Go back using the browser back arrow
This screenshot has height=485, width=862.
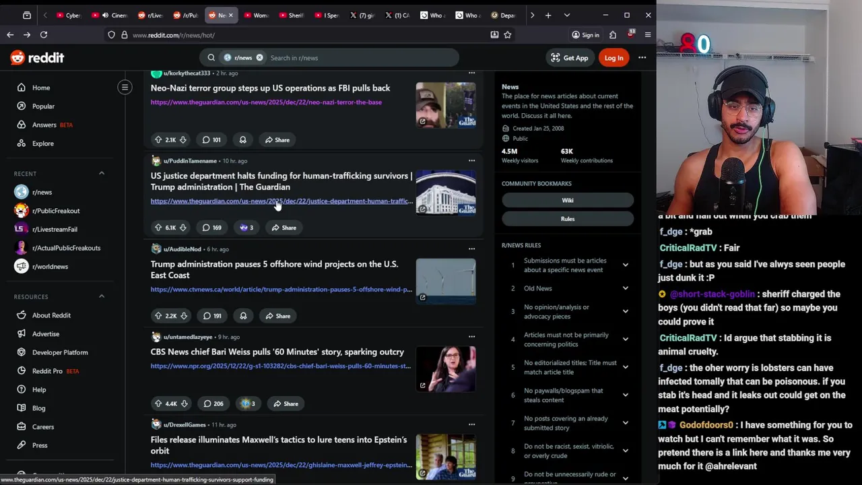click(x=10, y=35)
